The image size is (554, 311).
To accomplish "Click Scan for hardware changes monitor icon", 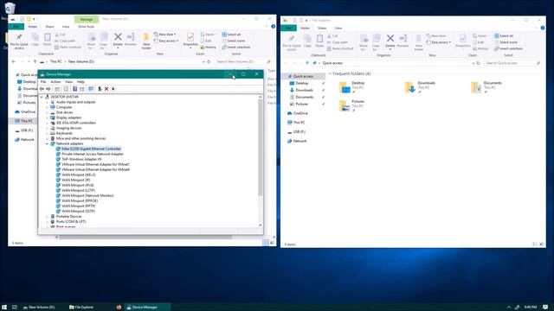I will tap(91, 89).
